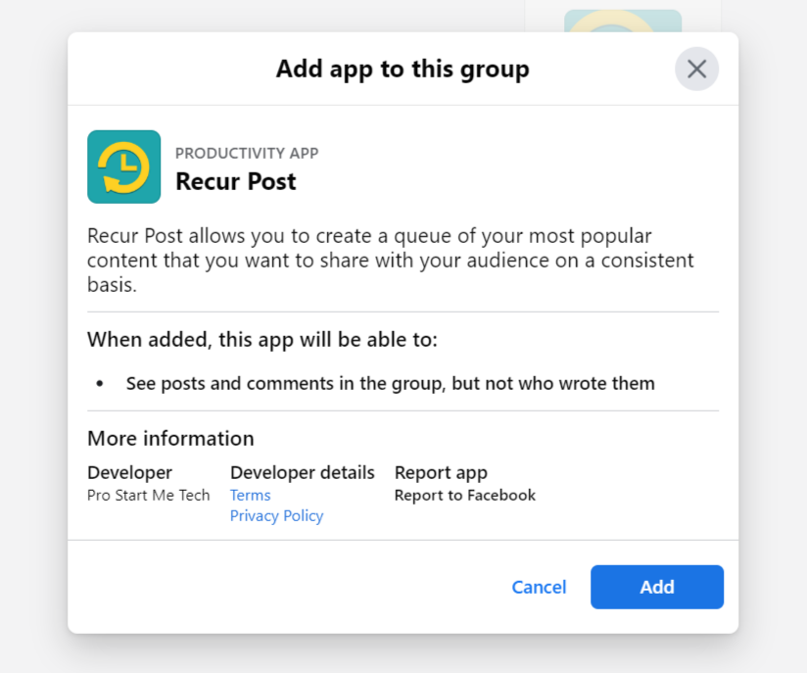This screenshot has width=807, height=673.
Task: Open the Privacy Policy link
Action: [x=276, y=515]
